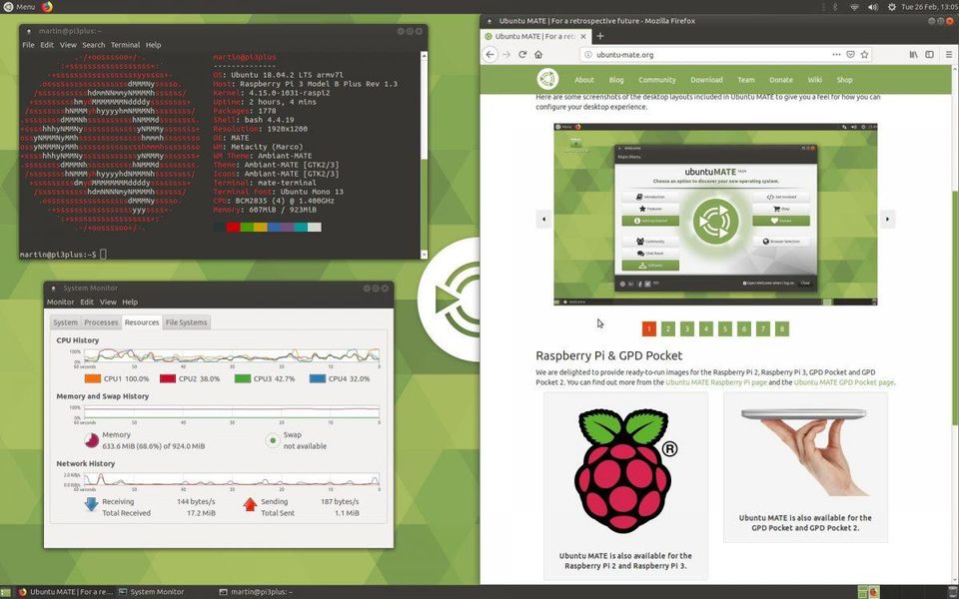Switch to Processes tab in System Monitor
Screen dimensions: 959x599
click(101, 322)
